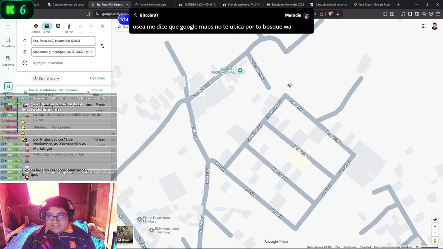Image resolution: width=443 pixels, height=249 pixels.
Task: Open the Google apps grid
Action: [x=424, y=26]
